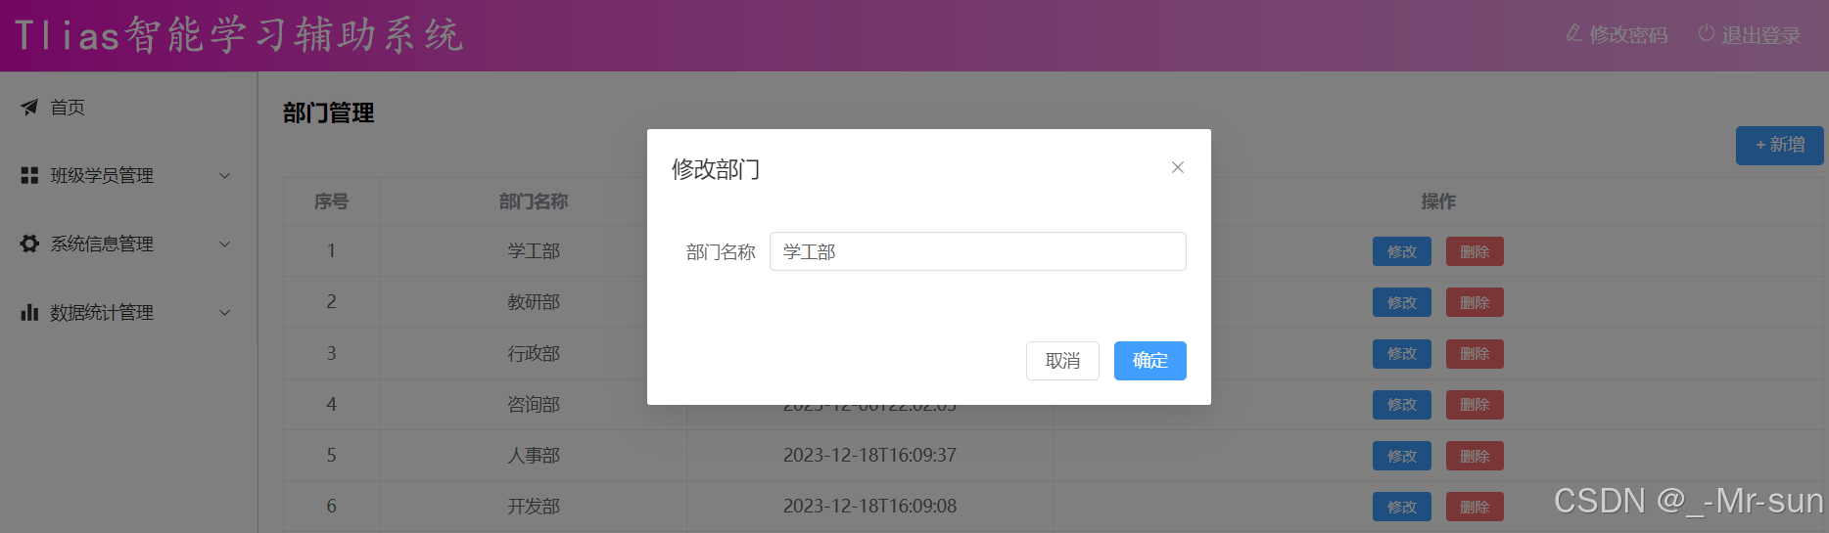Click the 教研部 cell
The image size is (1829, 533).
(x=534, y=302)
